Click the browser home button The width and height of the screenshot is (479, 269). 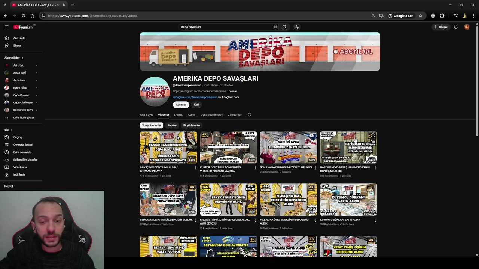(32, 16)
